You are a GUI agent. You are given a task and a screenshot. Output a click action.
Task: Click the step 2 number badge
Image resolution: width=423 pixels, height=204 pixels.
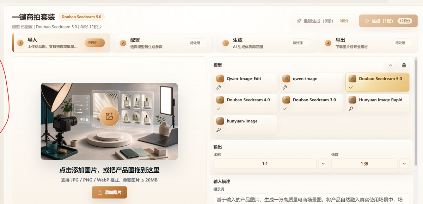click(x=123, y=43)
